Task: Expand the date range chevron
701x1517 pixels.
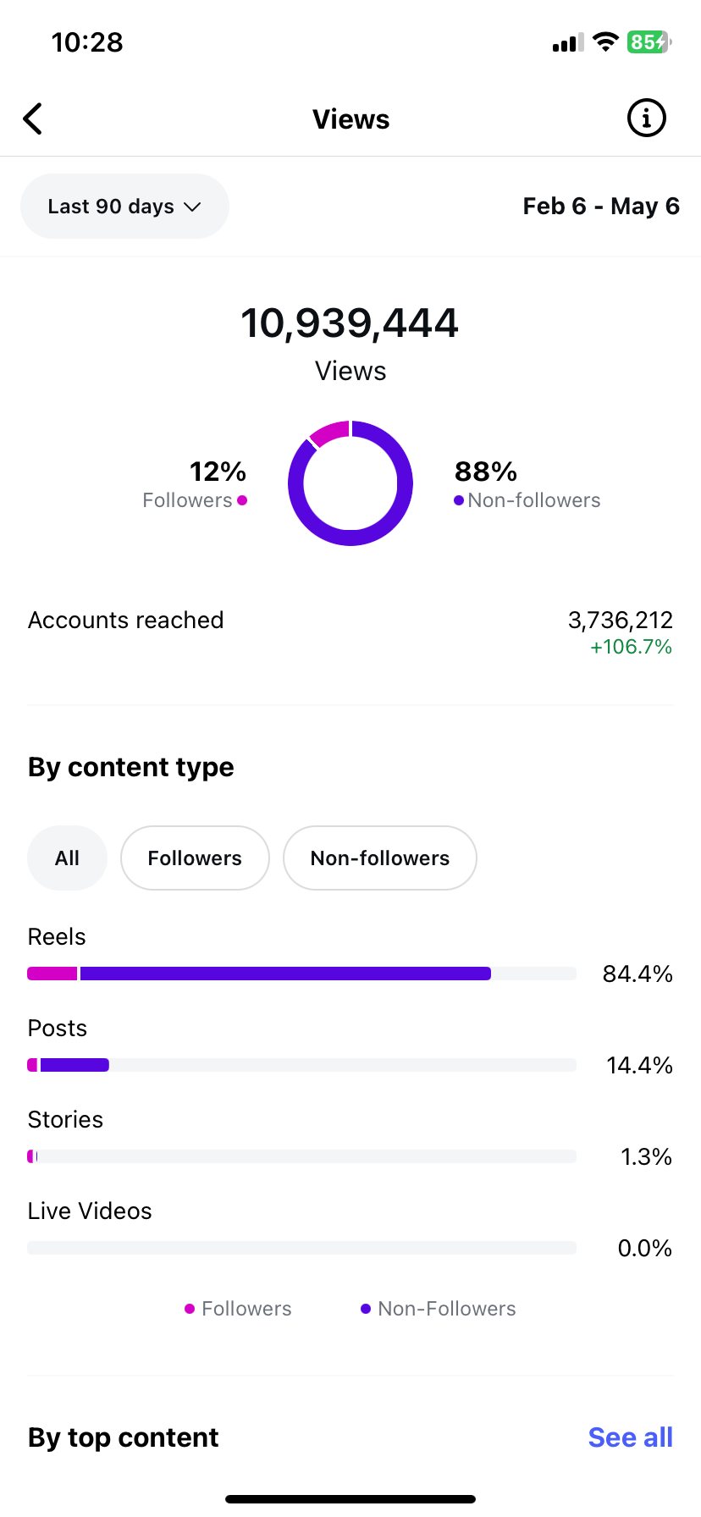Action: 193,207
